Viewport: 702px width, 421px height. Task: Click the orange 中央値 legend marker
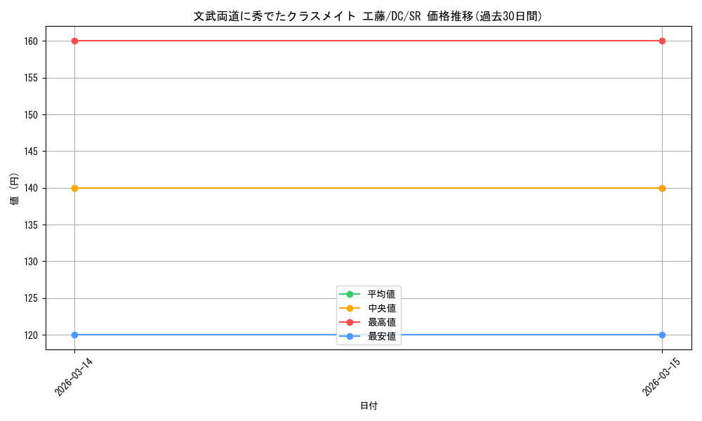coord(350,308)
